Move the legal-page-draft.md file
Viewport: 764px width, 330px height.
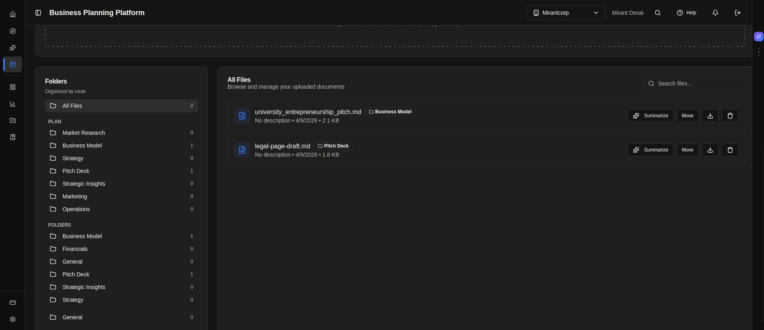[x=688, y=150]
